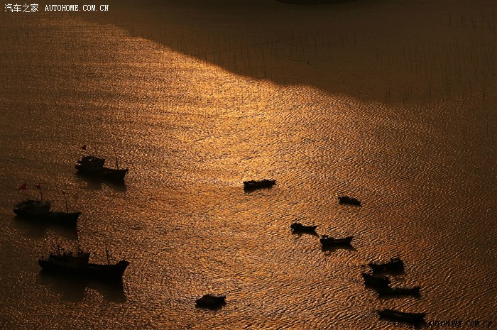Click the red flag above the upper-left boat

[x=84, y=148]
